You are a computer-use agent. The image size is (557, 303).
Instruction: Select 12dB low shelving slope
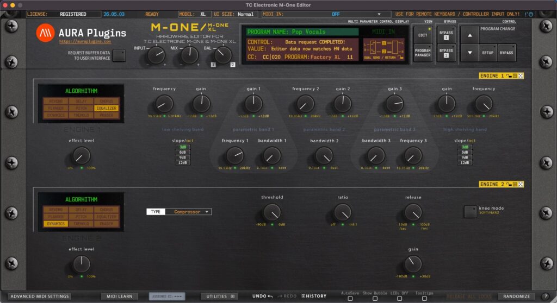(183, 163)
